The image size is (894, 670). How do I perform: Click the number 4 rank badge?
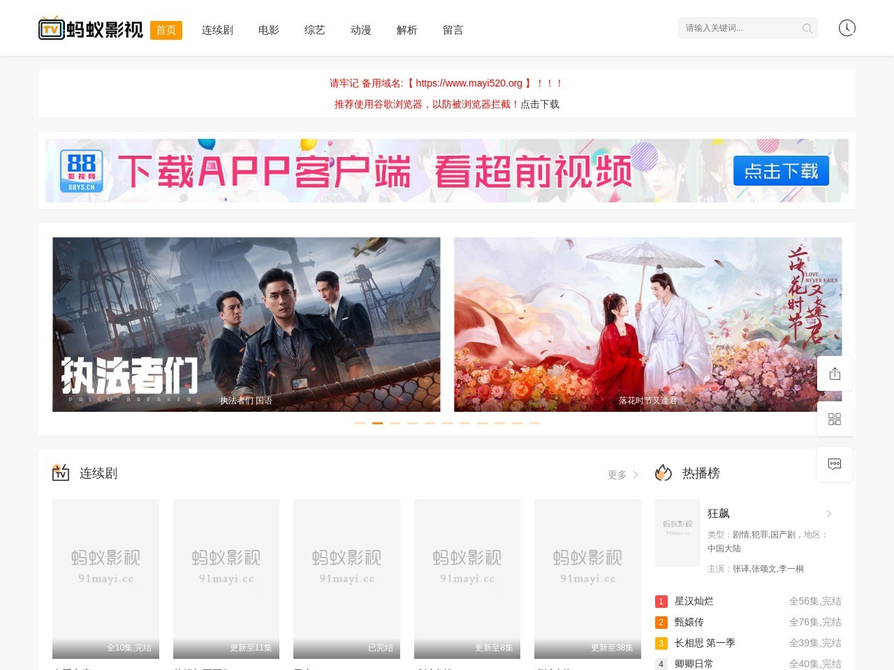pos(661,664)
